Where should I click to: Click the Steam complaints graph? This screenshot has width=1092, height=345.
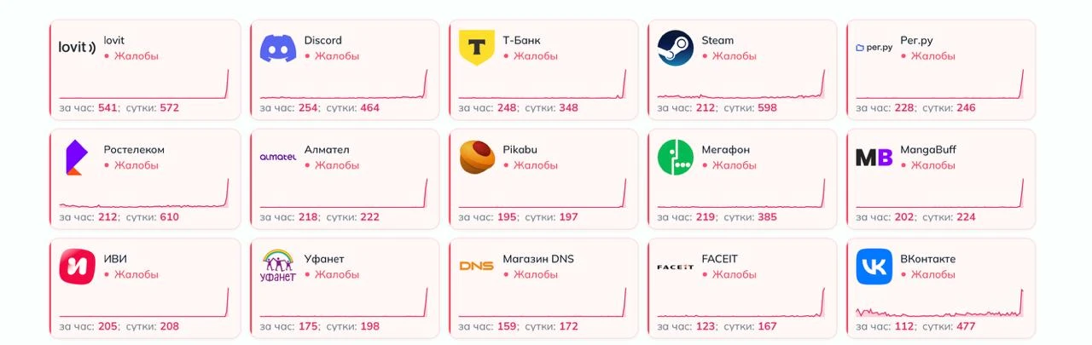point(741,84)
